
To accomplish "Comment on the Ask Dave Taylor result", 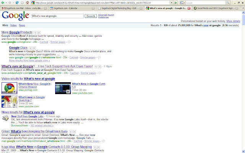I will click(100, 73).
